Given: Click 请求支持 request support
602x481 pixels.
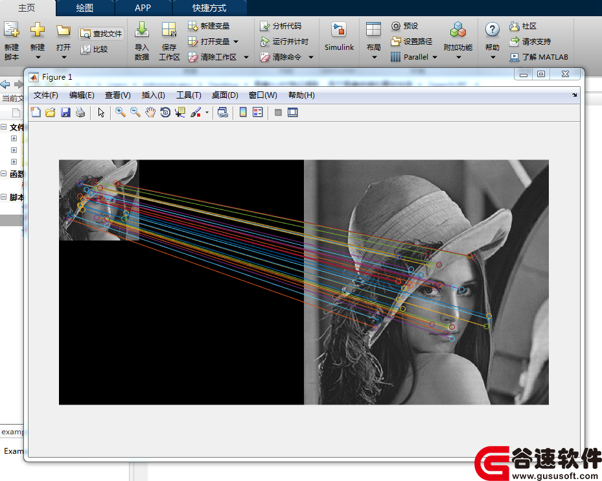Looking at the screenshot, I should [530, 41].
